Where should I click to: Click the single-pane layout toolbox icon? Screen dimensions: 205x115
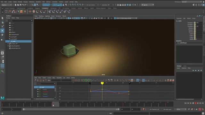pos(2,53)
